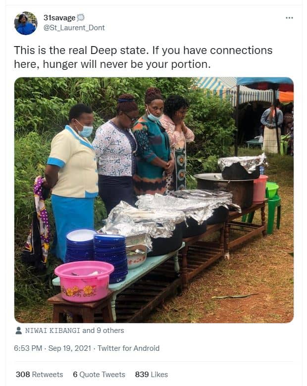Click the 'Twitter for Android' source link
Screen dimensions: 307x386
tap(128, 348)
